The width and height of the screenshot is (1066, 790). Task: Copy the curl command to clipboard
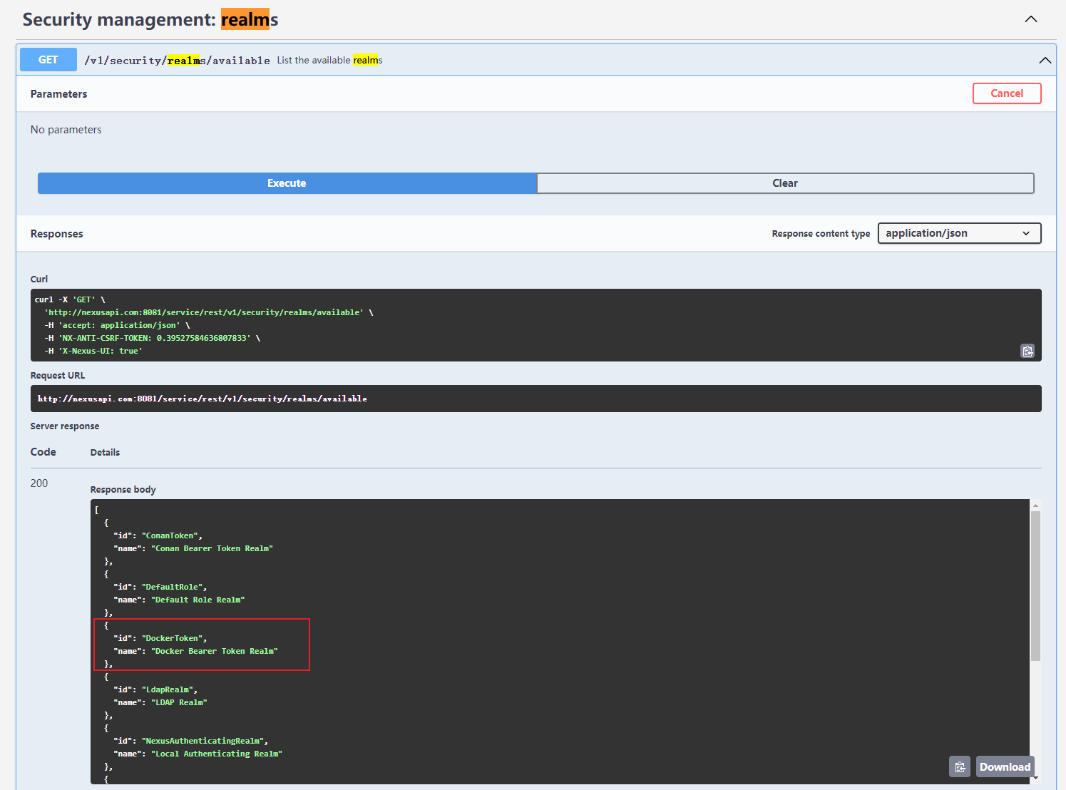[x=1027, y=351]
